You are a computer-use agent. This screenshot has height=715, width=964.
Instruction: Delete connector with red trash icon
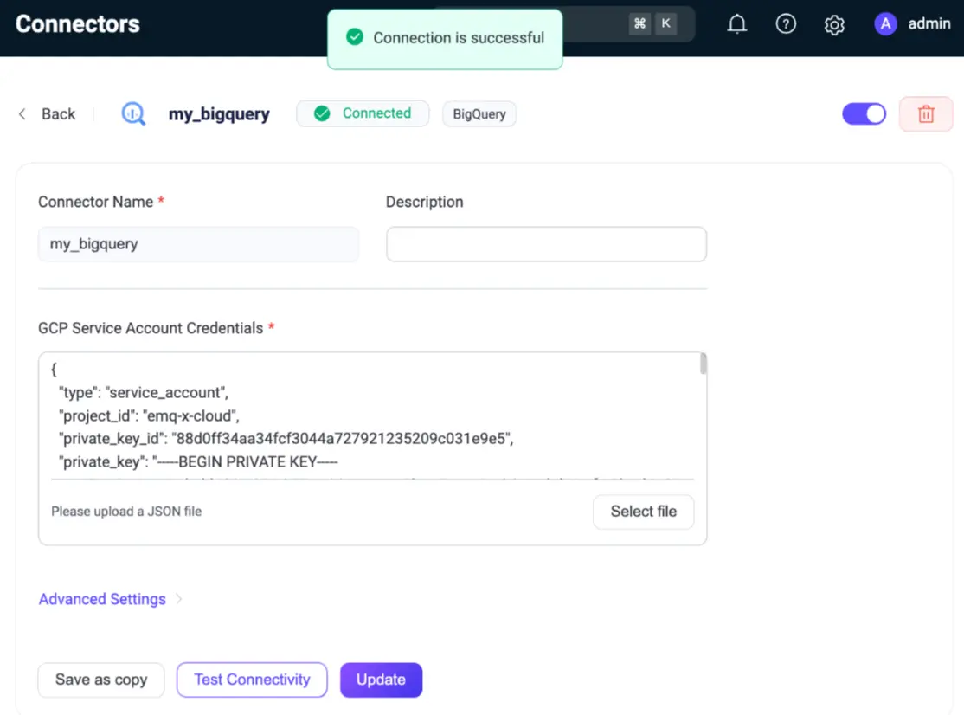click(926, 114)
